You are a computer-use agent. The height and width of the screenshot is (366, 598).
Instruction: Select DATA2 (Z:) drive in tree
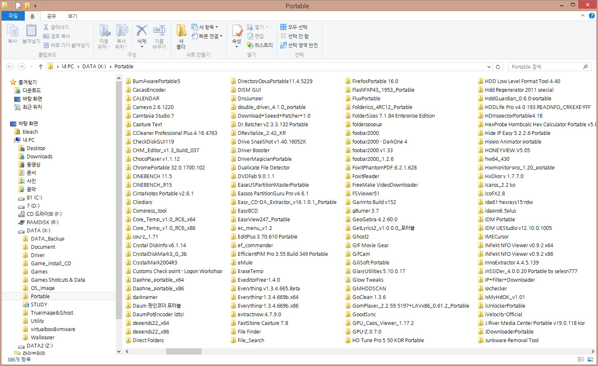40,345
